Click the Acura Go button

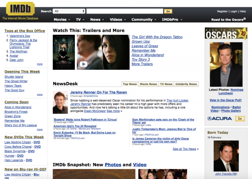point(240,119)
